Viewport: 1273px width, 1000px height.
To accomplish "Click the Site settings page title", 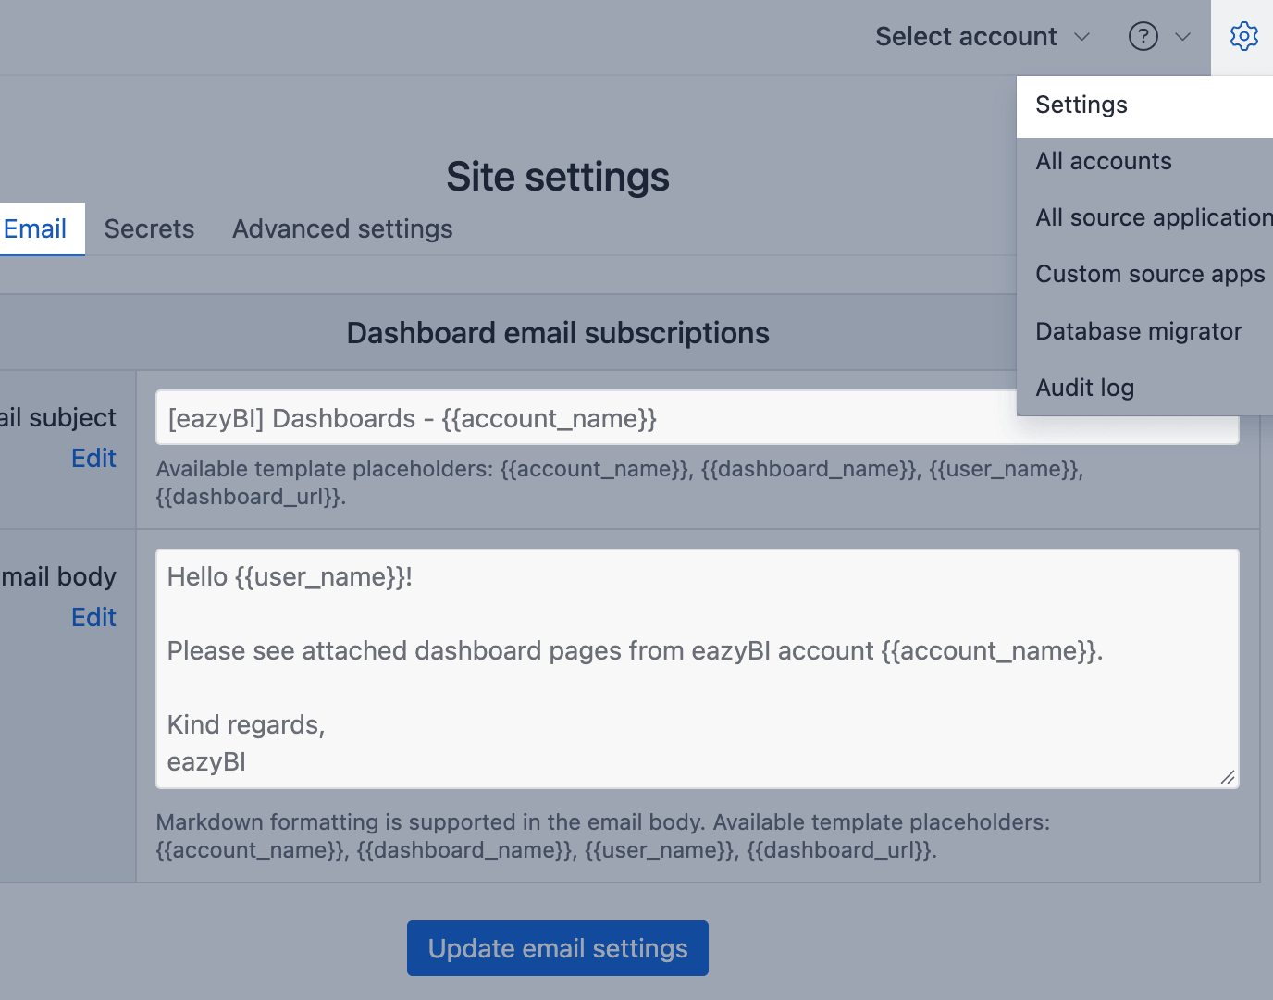I will (558, 177).
